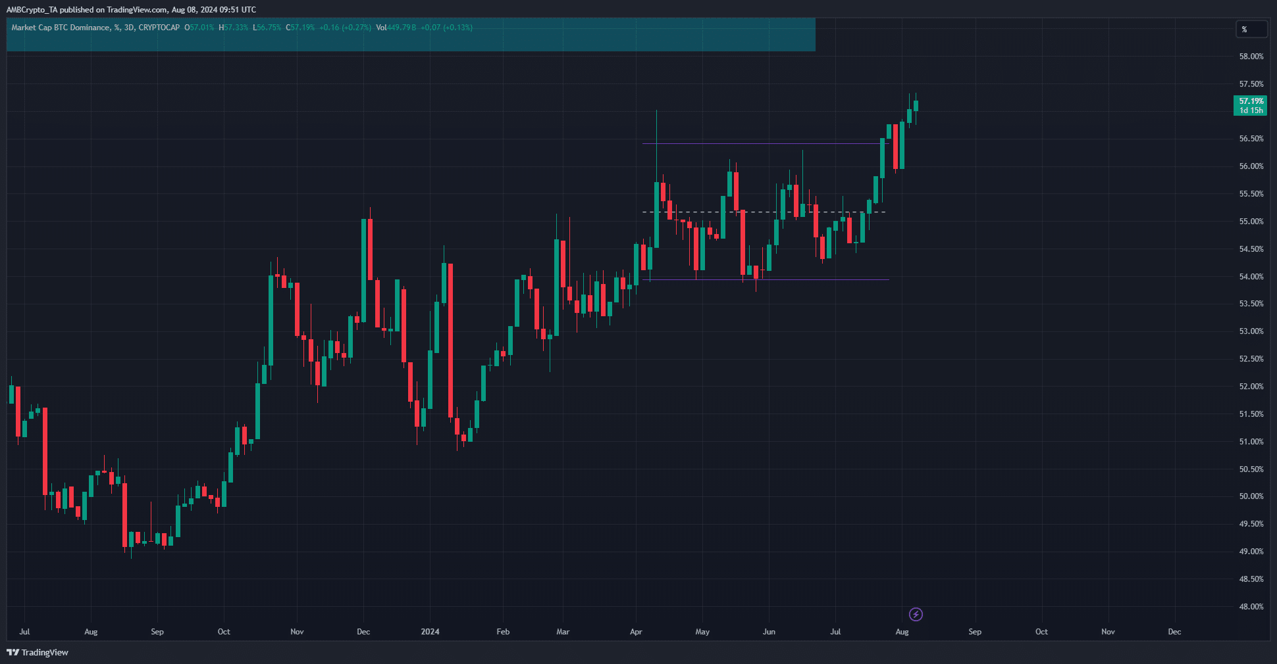
Task: Click the 52.00% price axis label
Action: pyautogui.click(x=1251, y=387)
